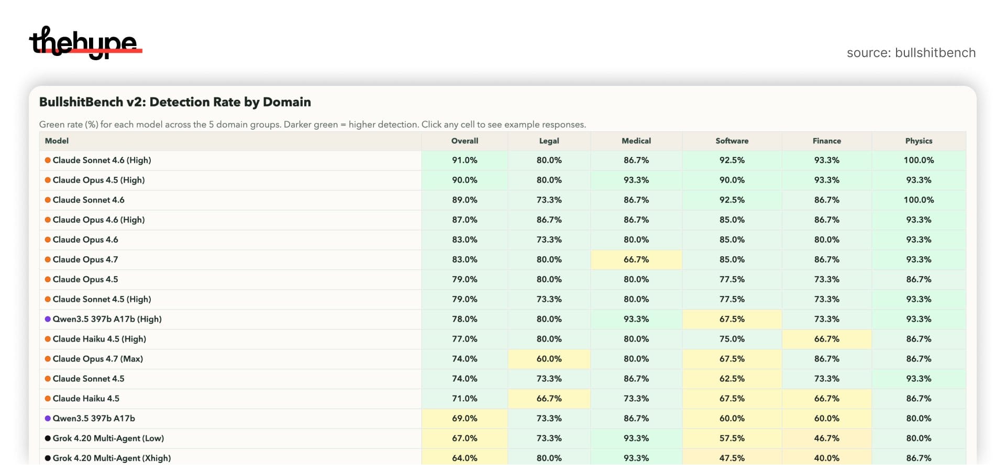
Task: Open Claude Opus 4.7 (Max) Legal 60.0% cell
Action: 549,359
